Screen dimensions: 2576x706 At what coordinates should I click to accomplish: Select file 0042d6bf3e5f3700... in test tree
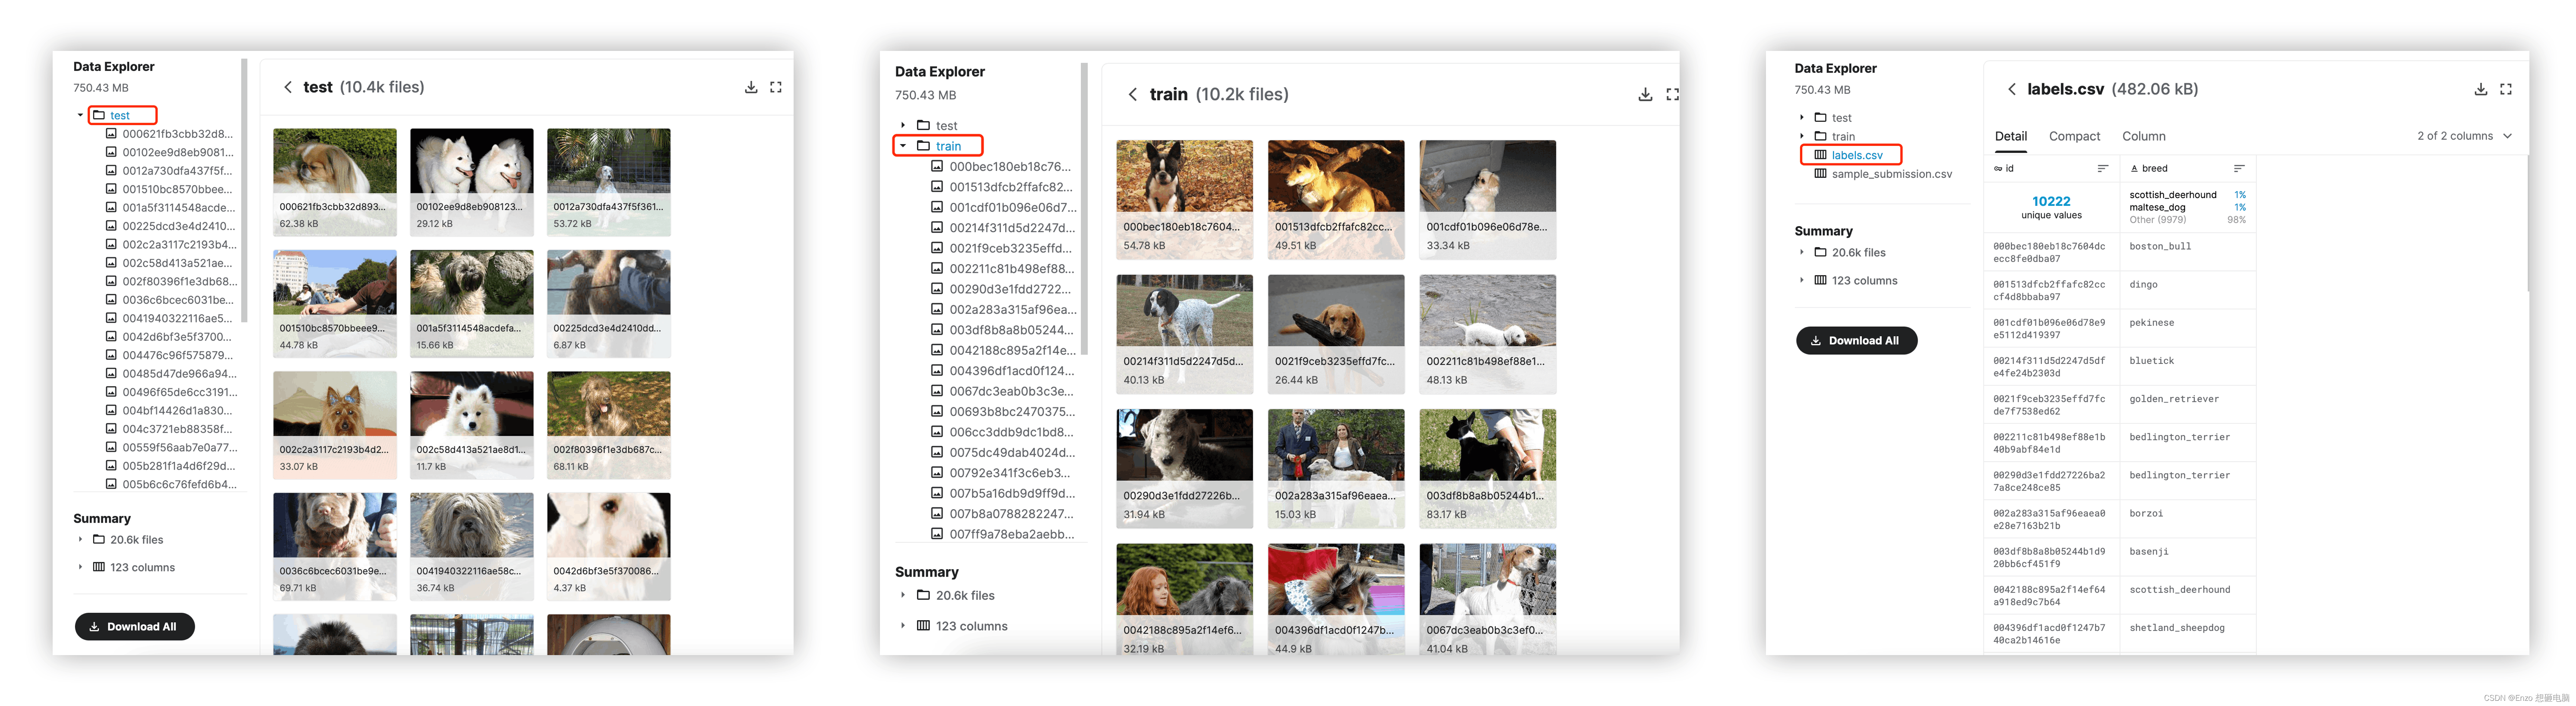point(176,337)
